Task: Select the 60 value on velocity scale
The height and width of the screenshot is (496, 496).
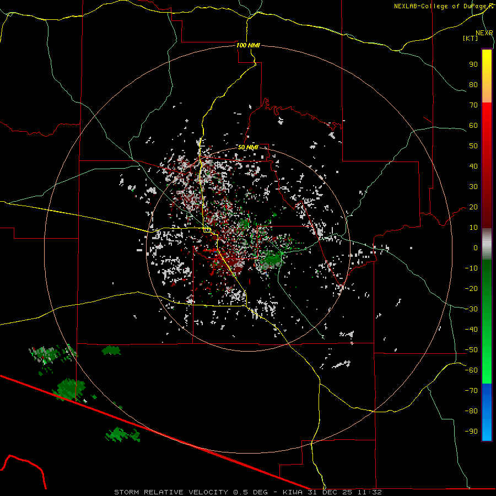Action: tap(473, 125)
